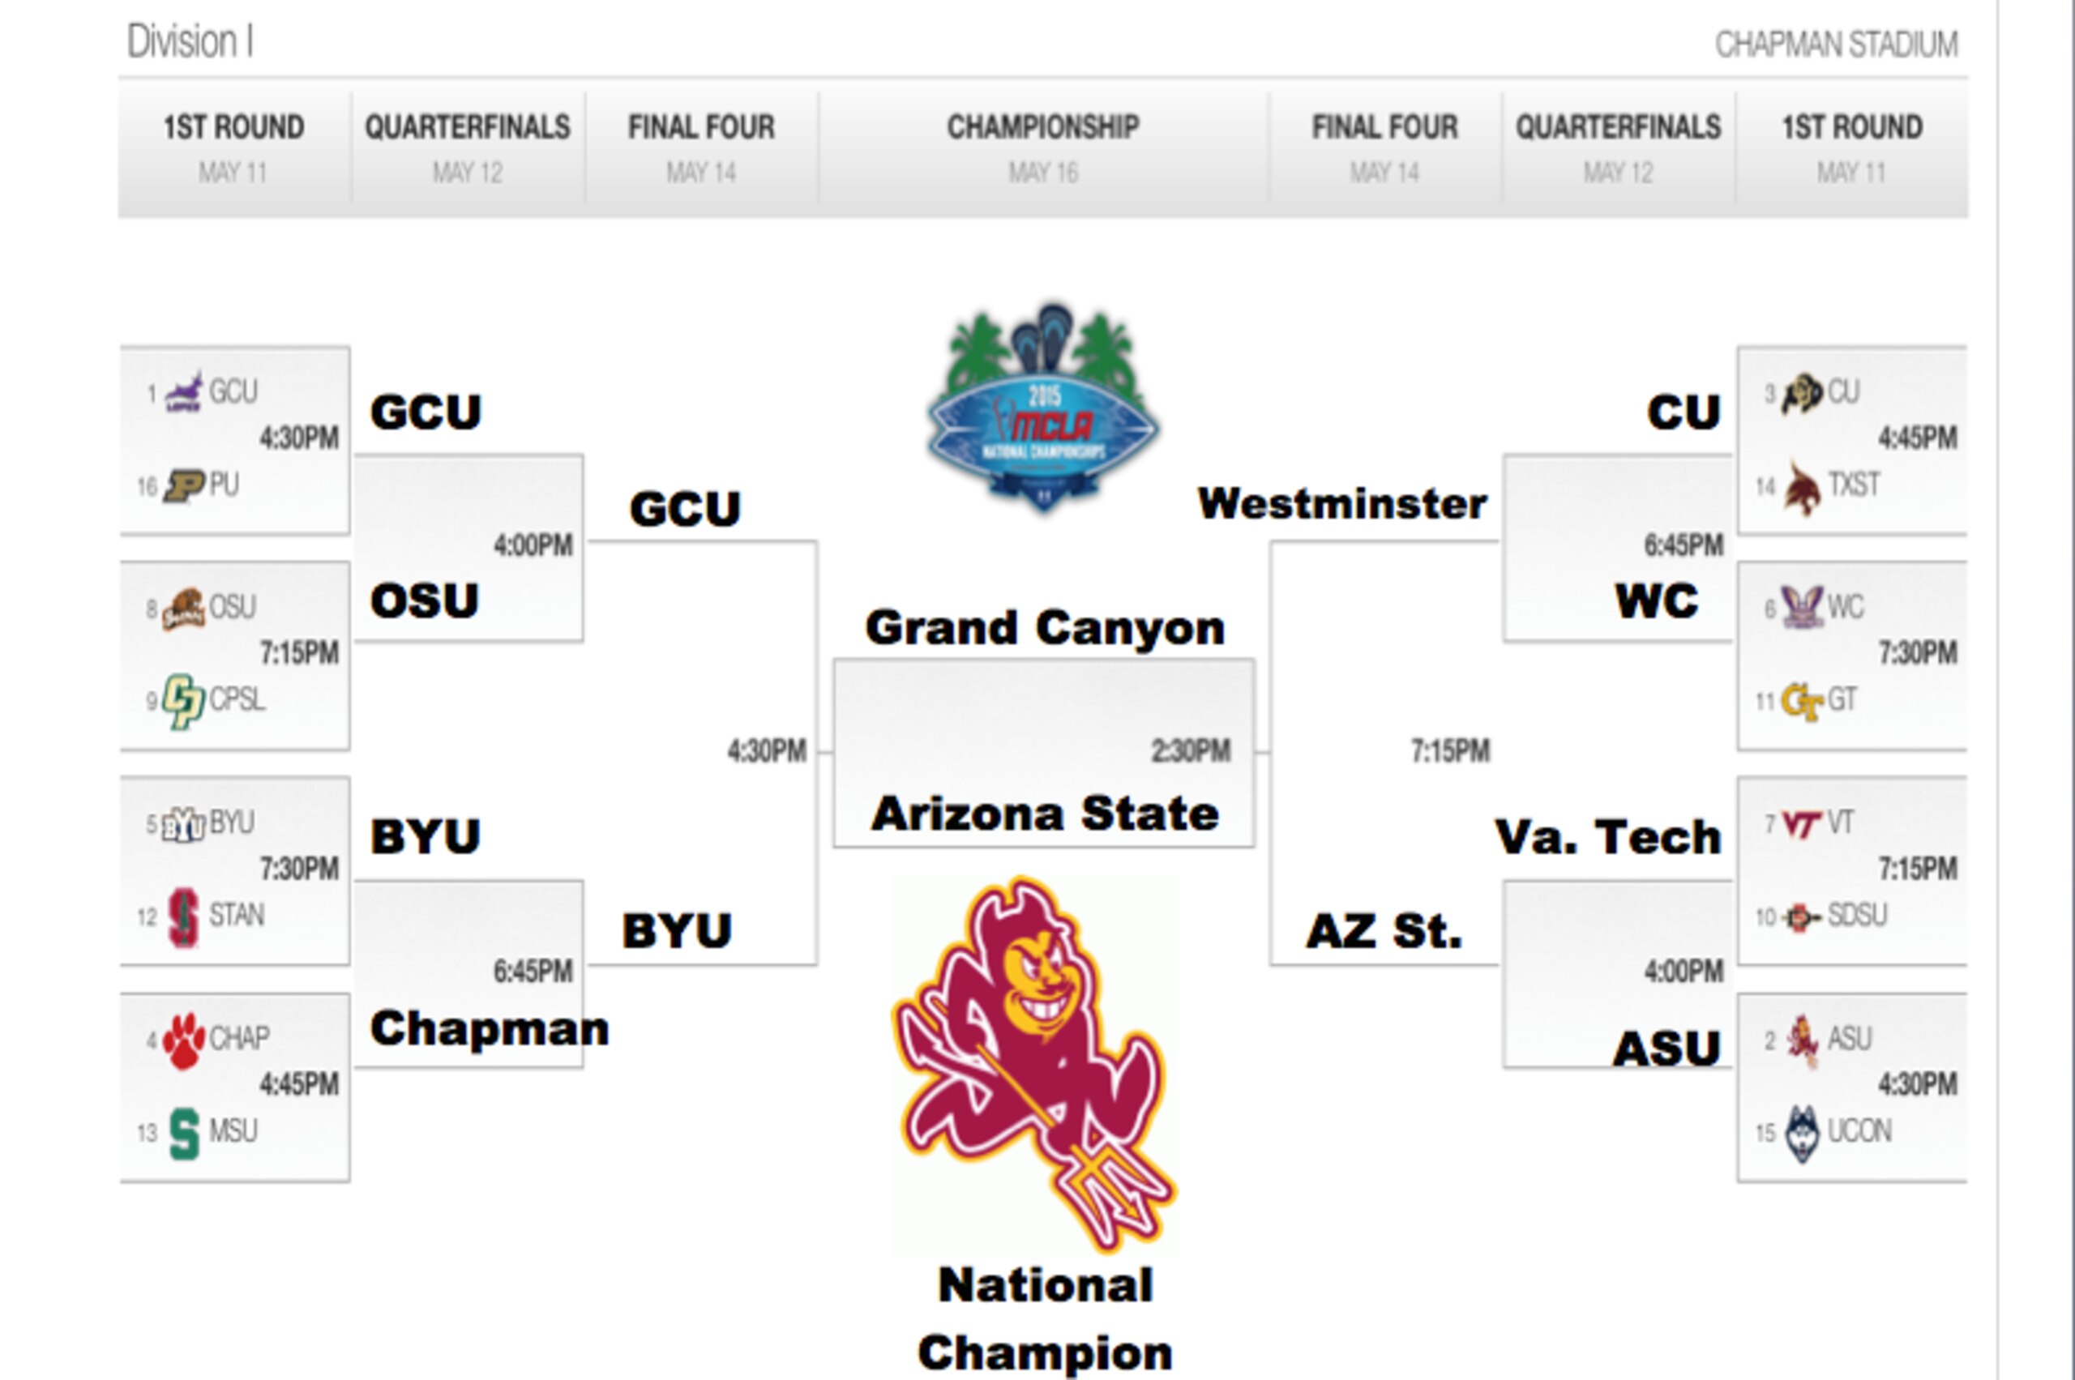Image resolution: width=2075 pixels, height=1380 pixels.
Task: Click the 2015 MCLA National Championships logo
Action: (x=1043, y=408)
